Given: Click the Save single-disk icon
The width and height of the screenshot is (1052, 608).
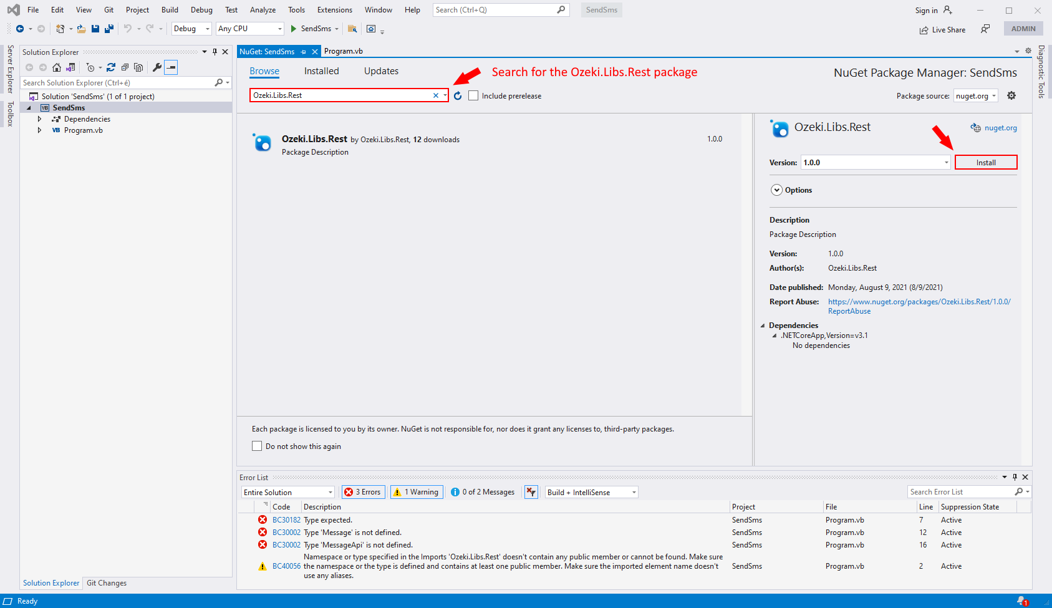Looking at the screenshot, I should (95, 29).
